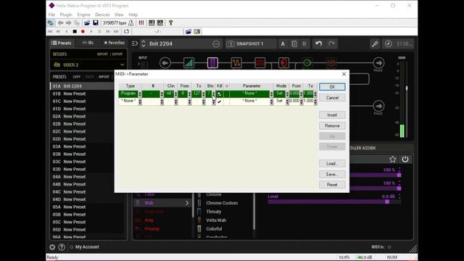Click the Load... button
This screenshot has height=261, width=464.
332,164
